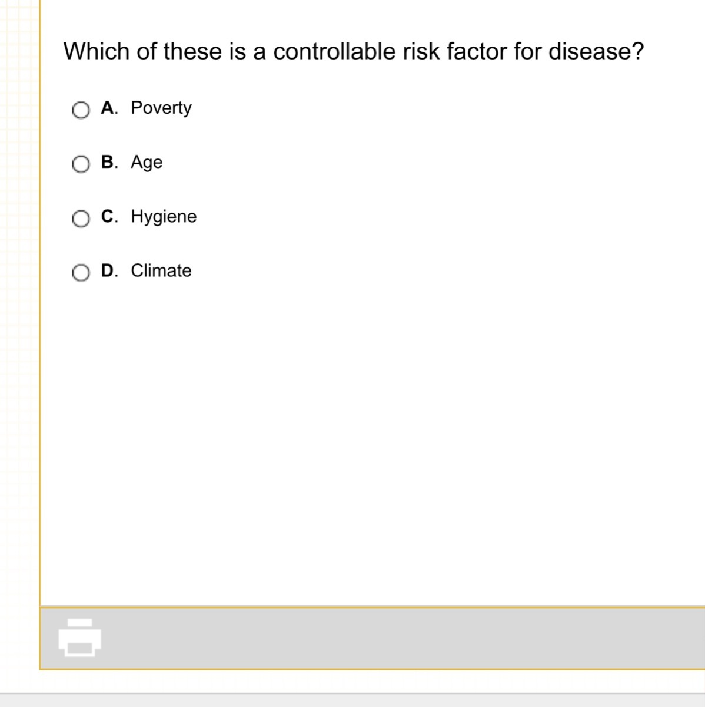Choose the radio button beside Hygiene
Image resolution: width=705 pixels, height=707 pixels.
81,219
